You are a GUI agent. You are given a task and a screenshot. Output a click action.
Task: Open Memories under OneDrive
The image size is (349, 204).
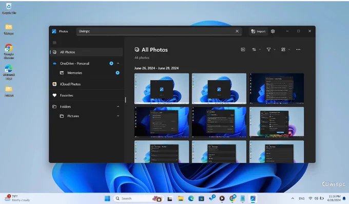(74, 73)
